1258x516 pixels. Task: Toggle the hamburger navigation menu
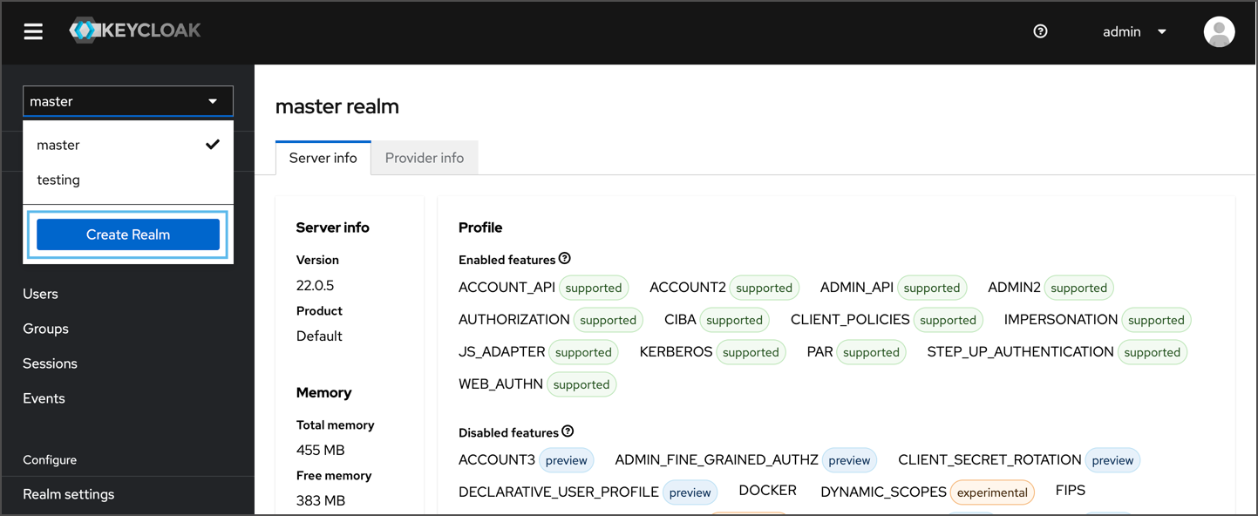pos(33,31)
